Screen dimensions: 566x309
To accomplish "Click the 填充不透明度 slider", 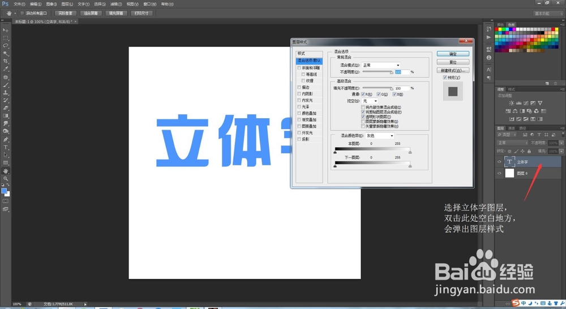I will coord(378,88).
